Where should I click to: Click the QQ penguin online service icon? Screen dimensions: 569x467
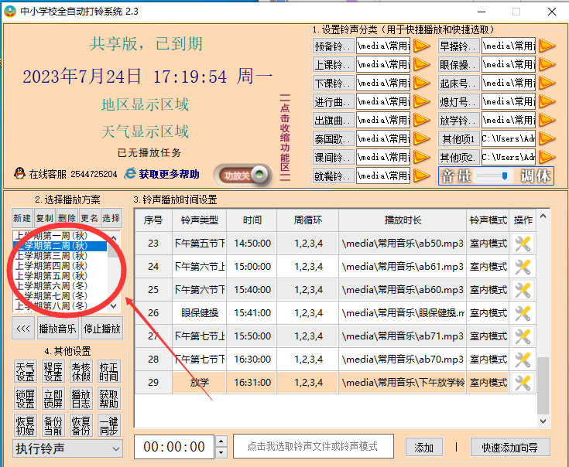pos(19,174)
